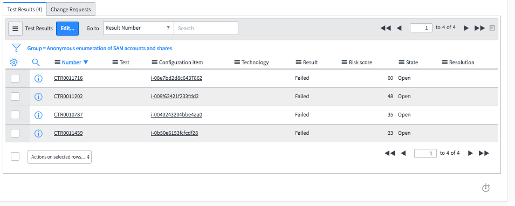The height and width of the screenshot is (206, 515).
Task: Switch to Test Results (4) tab
Action: click(x=25, y=9)
